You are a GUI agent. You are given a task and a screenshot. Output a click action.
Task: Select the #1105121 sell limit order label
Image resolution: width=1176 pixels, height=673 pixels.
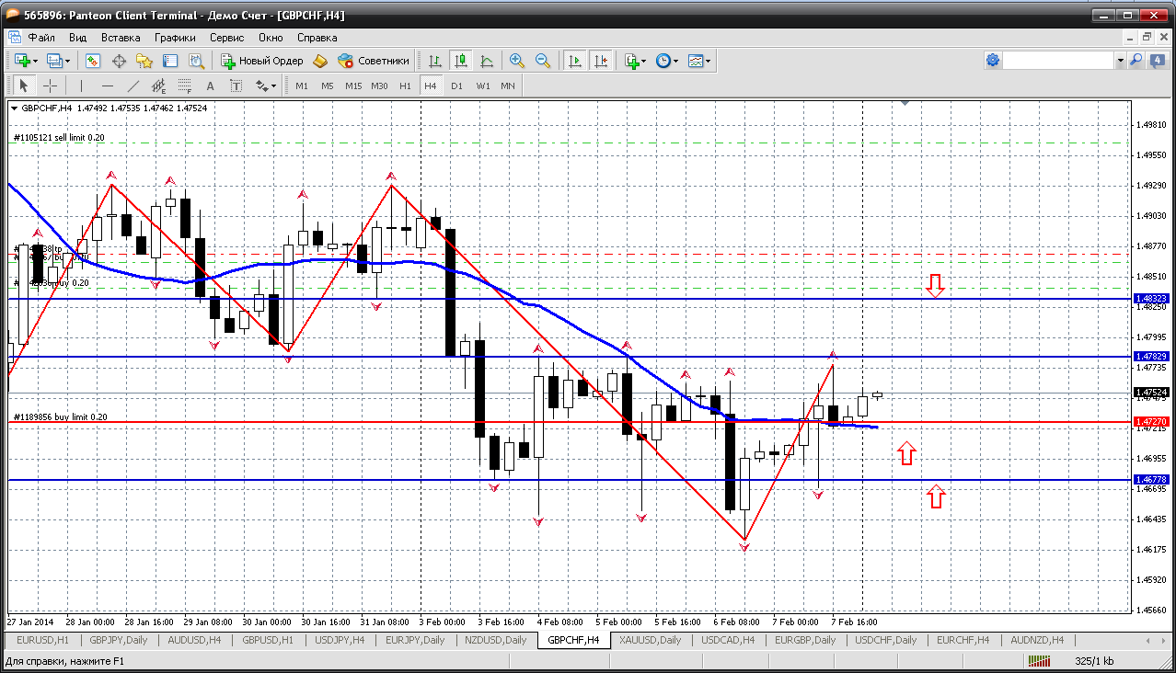point(59,137)
